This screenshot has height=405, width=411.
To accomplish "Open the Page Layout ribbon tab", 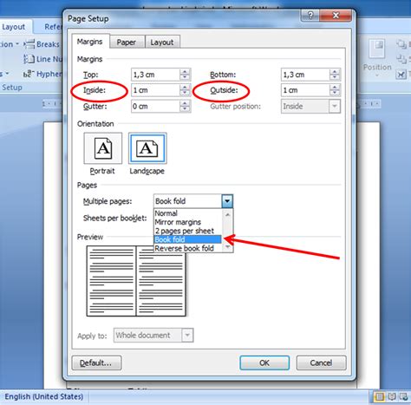I will pos(14,27).
